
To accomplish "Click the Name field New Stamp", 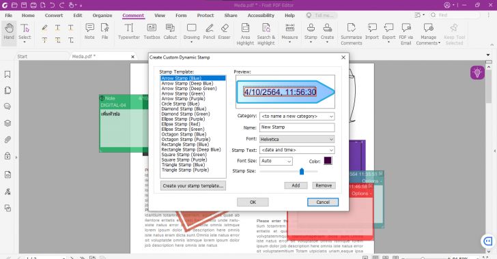I will 297,127.
